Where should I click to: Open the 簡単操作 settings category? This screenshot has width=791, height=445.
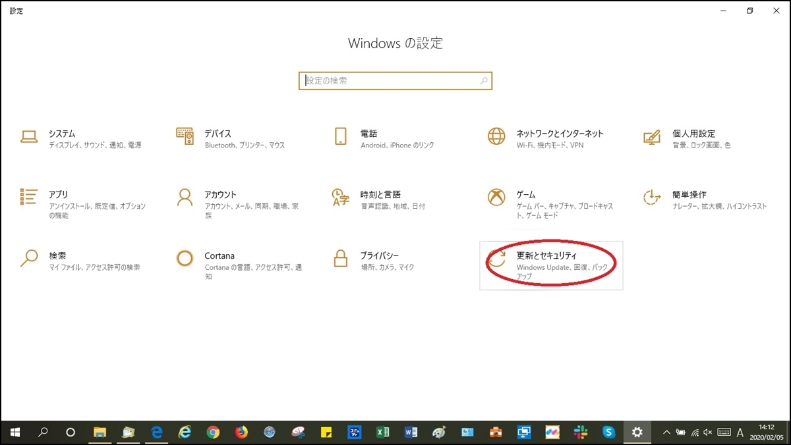[x=705, y=199]
